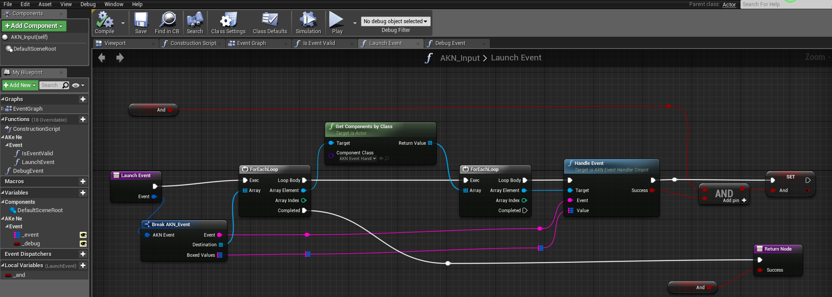Click the Return Node title
Viewport: 832px width, 297px height.
coord(778,249)
